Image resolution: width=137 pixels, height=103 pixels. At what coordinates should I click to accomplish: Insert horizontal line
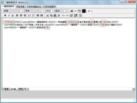[x=75, y=11]
